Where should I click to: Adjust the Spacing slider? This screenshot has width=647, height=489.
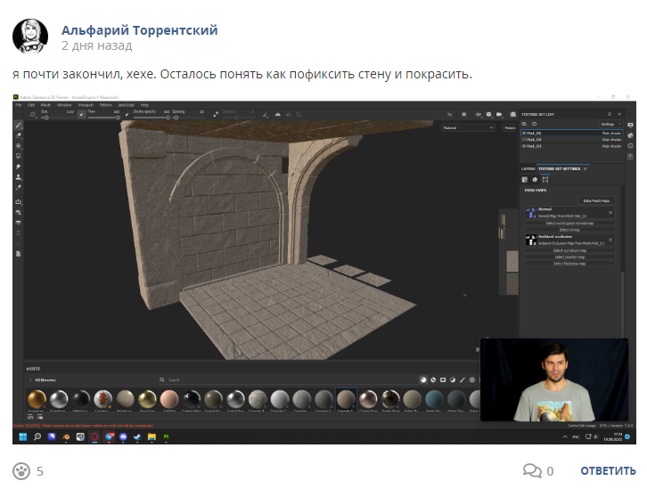[x=189, y=118]
